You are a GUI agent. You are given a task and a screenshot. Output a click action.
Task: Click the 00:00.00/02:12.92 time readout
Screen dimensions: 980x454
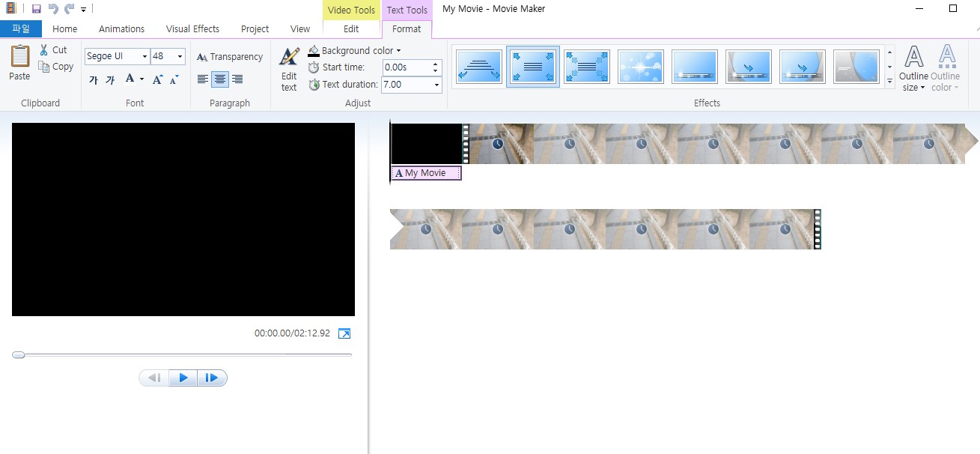(292, 333)
